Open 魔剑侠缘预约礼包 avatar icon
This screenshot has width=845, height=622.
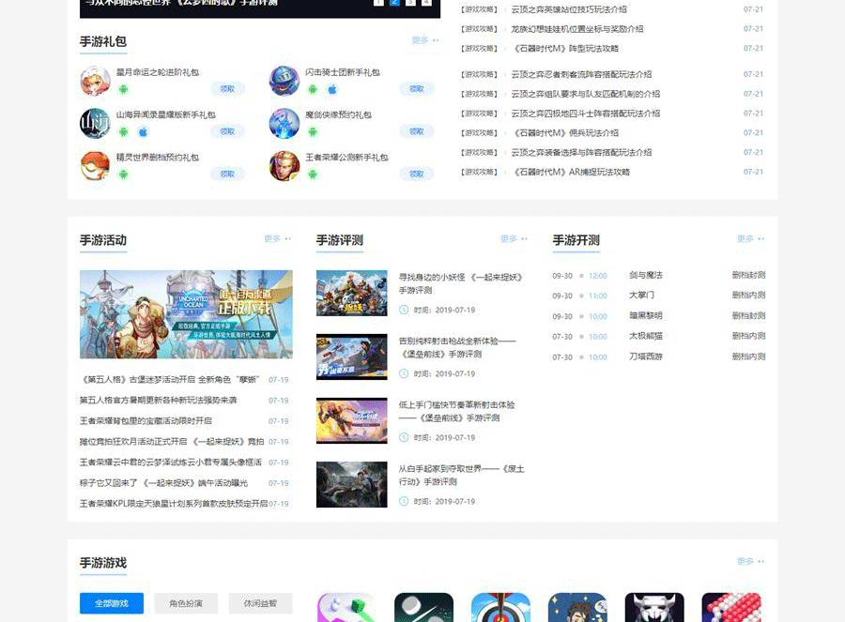point(284,123)
